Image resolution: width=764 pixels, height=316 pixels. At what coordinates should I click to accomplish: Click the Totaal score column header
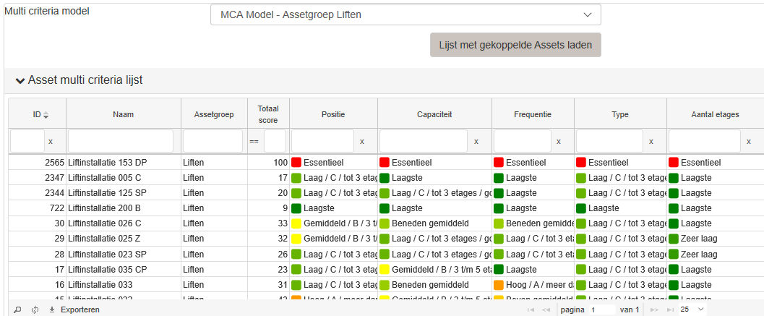coord(268,114)
